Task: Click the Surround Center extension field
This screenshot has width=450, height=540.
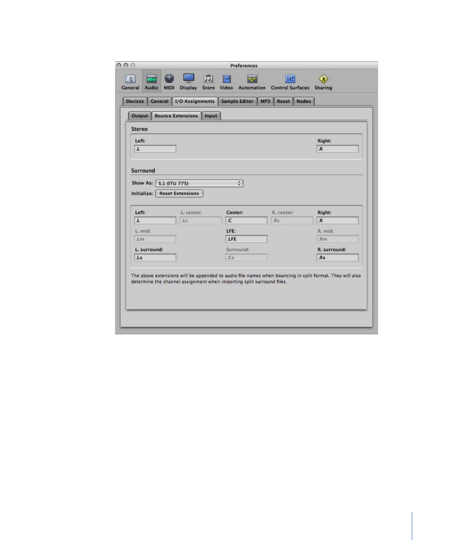Action: [x=246, y=220]
